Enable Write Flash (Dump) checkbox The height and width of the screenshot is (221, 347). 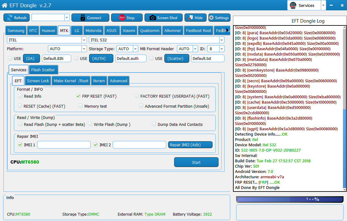[90, 124]
